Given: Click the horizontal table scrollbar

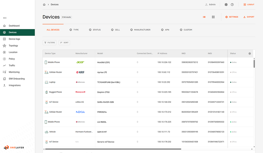Looking at the screenshot, I should tap(113, 149).
